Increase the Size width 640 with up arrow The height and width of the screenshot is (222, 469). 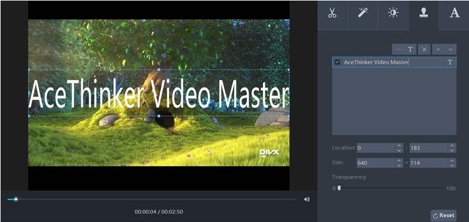click(x=399, y=160)
